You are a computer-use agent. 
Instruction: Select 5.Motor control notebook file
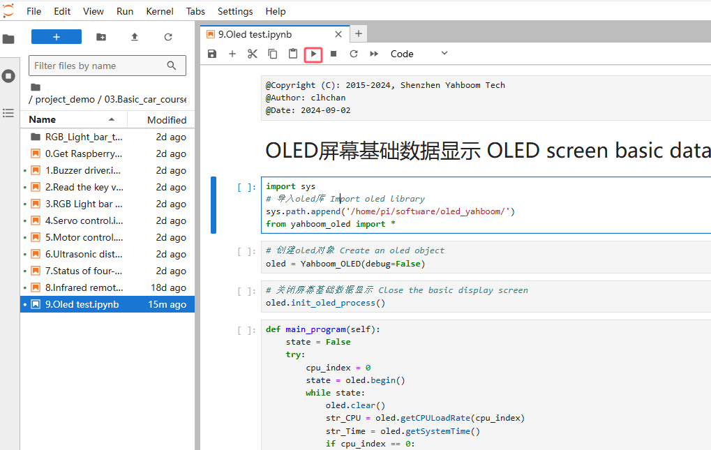click(x=107, y=237)
